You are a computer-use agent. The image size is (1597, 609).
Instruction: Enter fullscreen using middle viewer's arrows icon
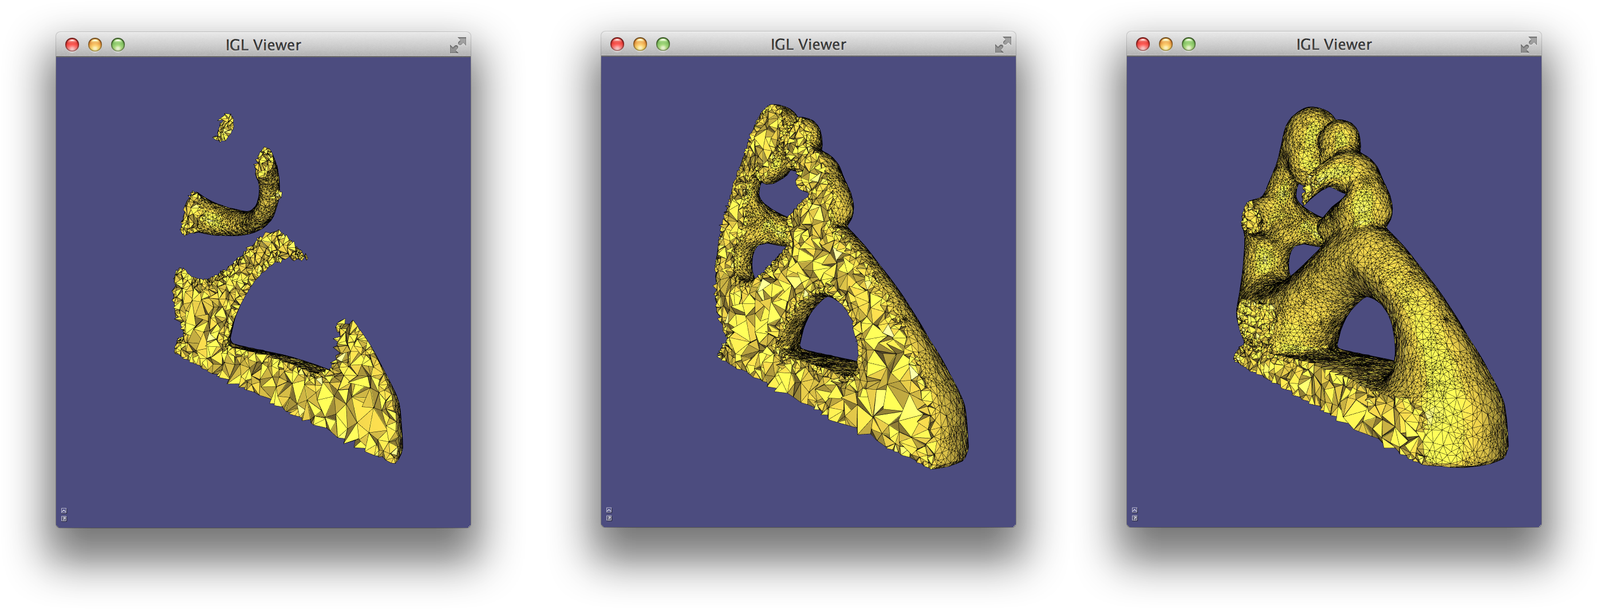tap(1003, 45)
